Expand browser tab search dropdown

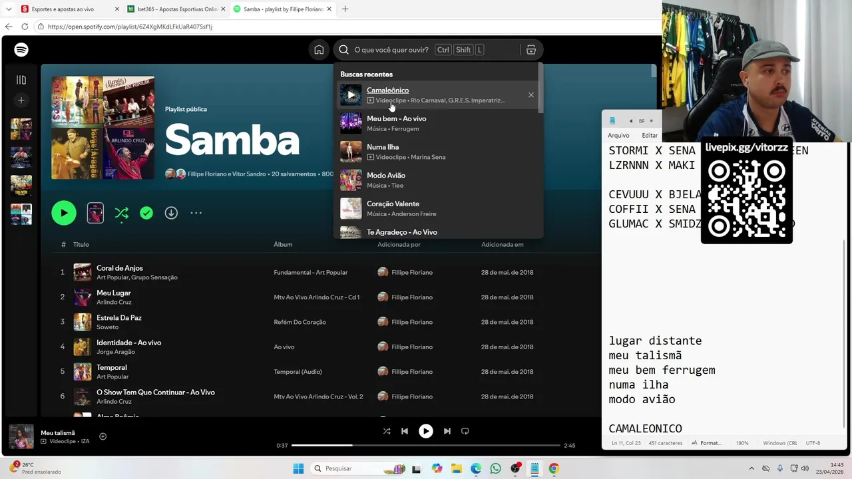point(8,9)
